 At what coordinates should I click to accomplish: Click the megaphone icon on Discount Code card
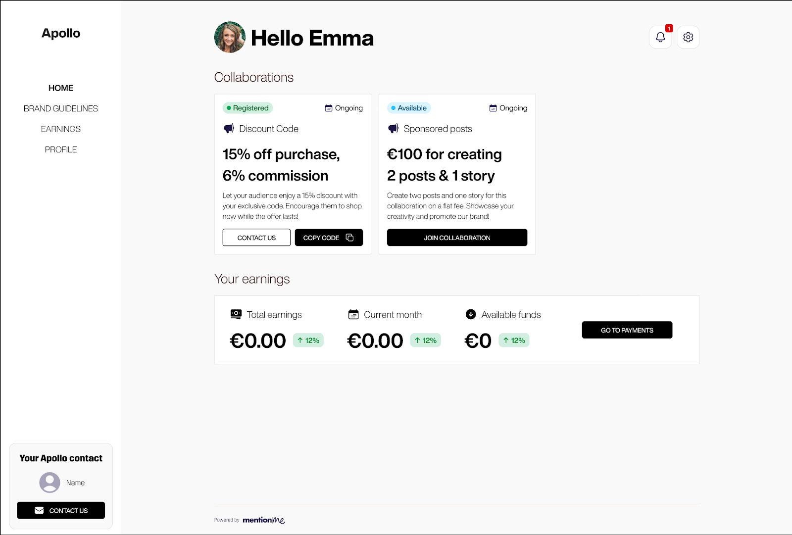pyautogui.click(x=228, y=128)
